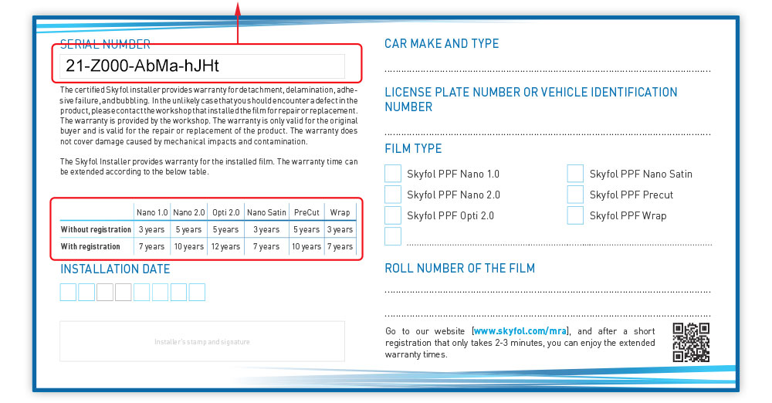Check the Skyfol PPF Nano Satin box

pos(575,174)
